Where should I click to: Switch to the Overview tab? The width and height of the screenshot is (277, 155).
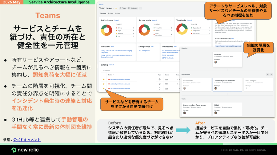(x=103, y=14)
